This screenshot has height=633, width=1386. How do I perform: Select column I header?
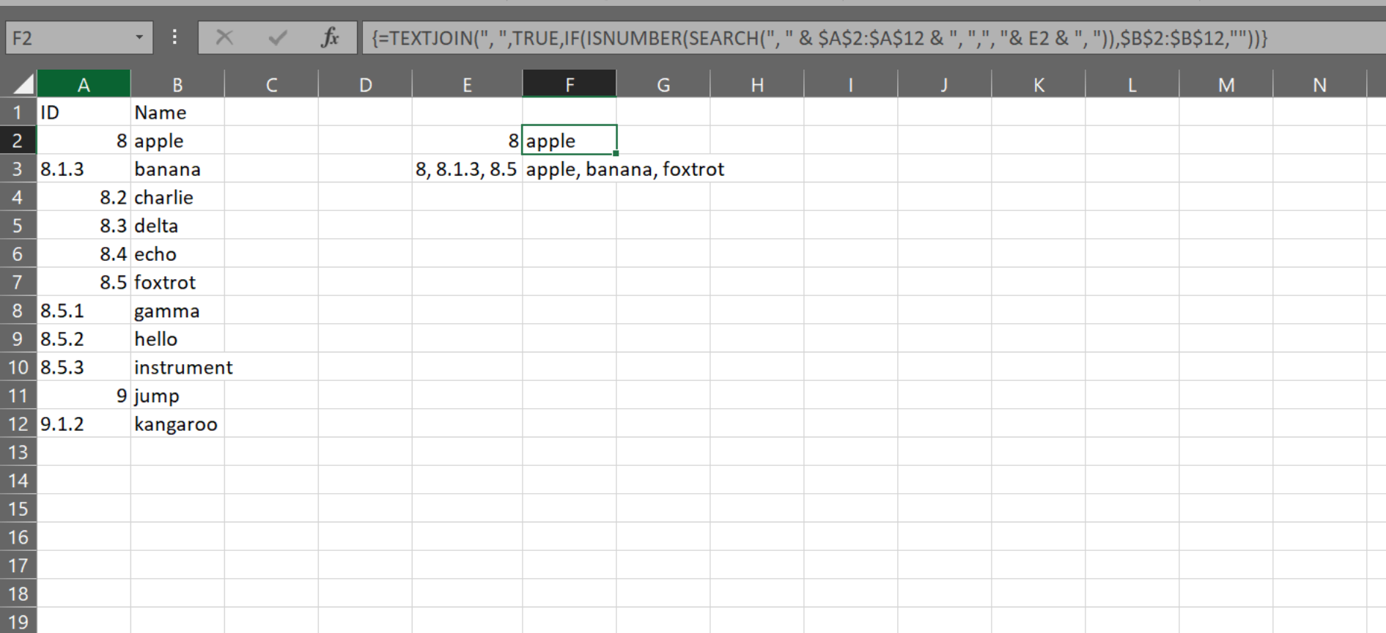[851, 85]
